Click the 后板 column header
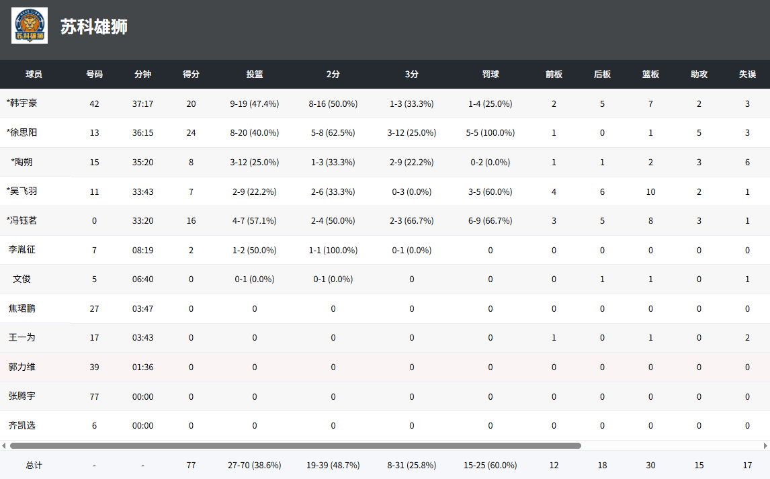This screenshot has height=479, width=770. (602, 74)
